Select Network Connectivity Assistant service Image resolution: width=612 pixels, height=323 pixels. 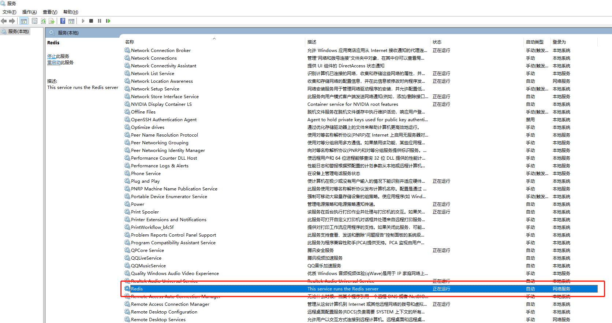pos(164,66)
